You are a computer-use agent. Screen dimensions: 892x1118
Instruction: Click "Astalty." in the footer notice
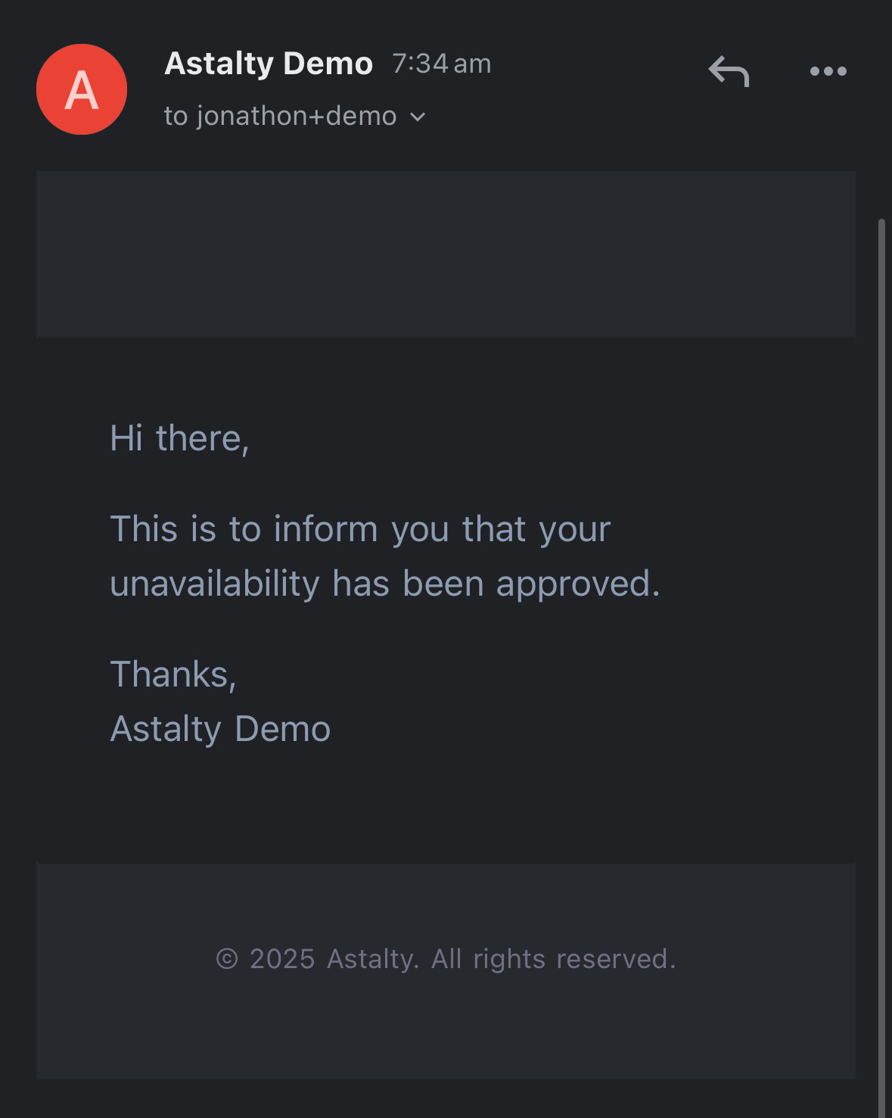373,959
